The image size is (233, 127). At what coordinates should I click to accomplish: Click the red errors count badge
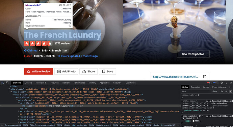tap(209, 83)
